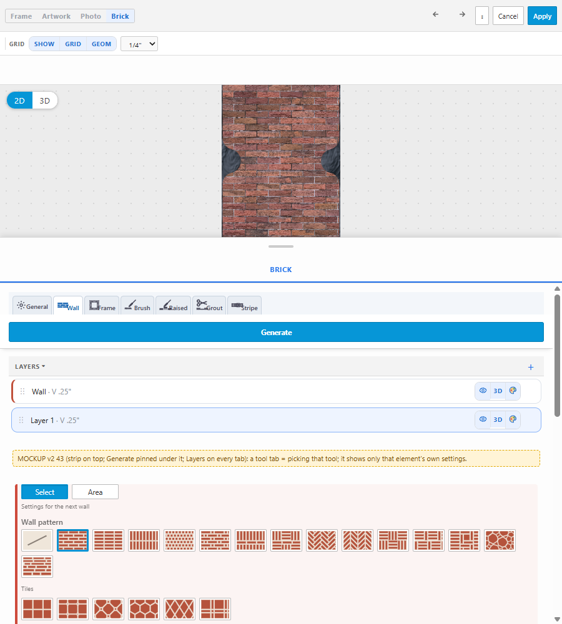
Task: Switch to the Grout tool tab
Action: click(x=209, y=306)
